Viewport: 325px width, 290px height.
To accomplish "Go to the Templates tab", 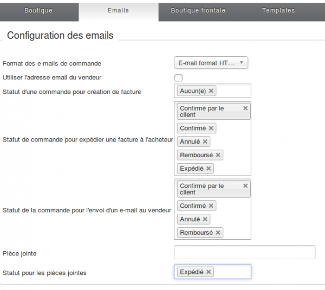I will click(x=278, y=10).
